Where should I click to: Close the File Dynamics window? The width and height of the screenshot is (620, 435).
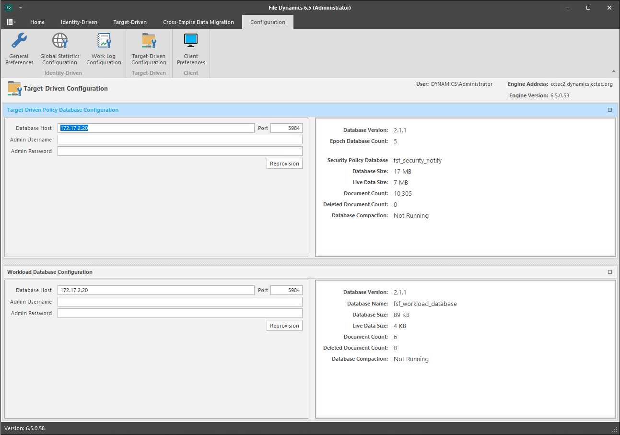click(609, 8)
